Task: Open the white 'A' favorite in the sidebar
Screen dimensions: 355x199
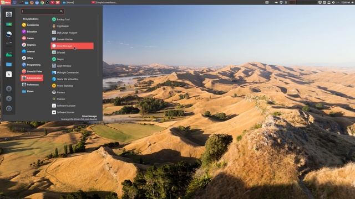Action: [x=9, y=74]
